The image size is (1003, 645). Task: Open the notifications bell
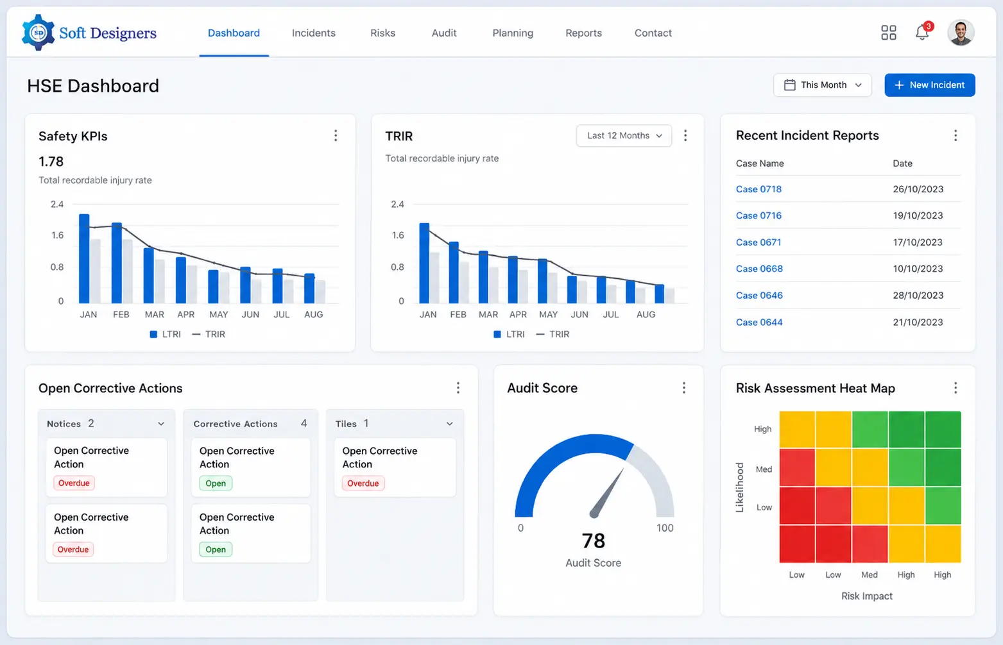[922, 32]
